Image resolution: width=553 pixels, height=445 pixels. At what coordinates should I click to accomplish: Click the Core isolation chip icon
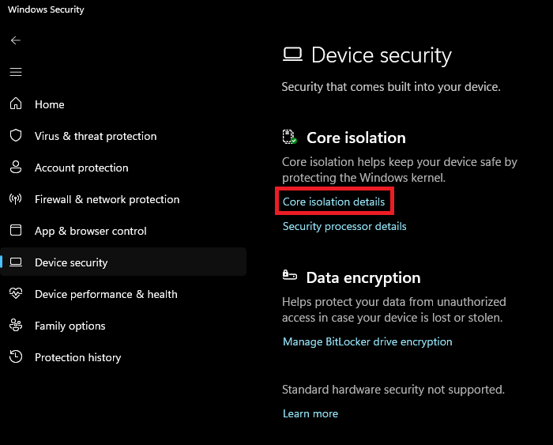(x=290, y=138)
